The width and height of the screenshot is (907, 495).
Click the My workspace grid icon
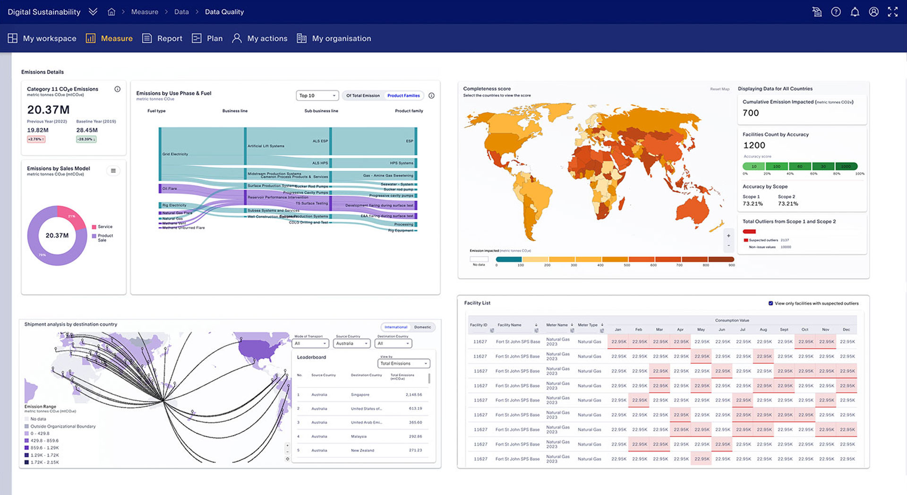coord(13,38)
